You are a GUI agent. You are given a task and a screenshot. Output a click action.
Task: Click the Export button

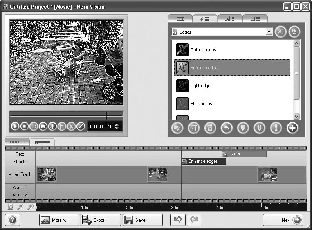[100, 220]
